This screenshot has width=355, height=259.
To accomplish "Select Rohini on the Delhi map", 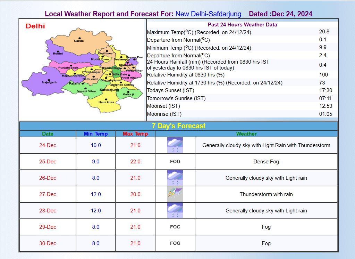I will (x=58, y=54).
